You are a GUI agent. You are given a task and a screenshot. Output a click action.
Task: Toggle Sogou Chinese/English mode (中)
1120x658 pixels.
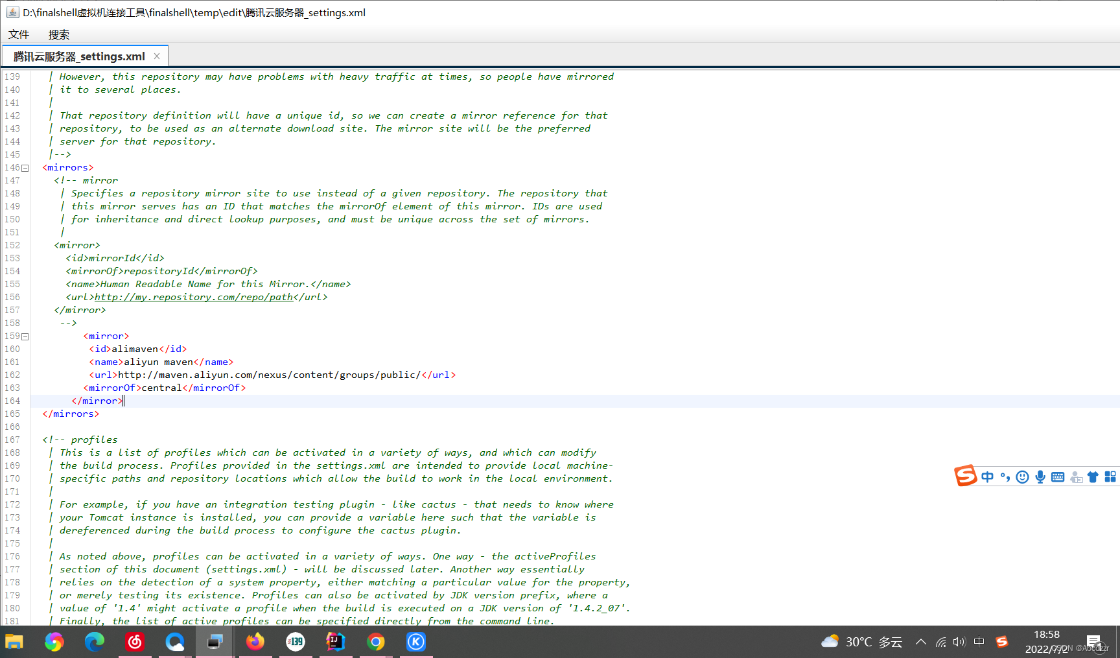pos(987,477)
